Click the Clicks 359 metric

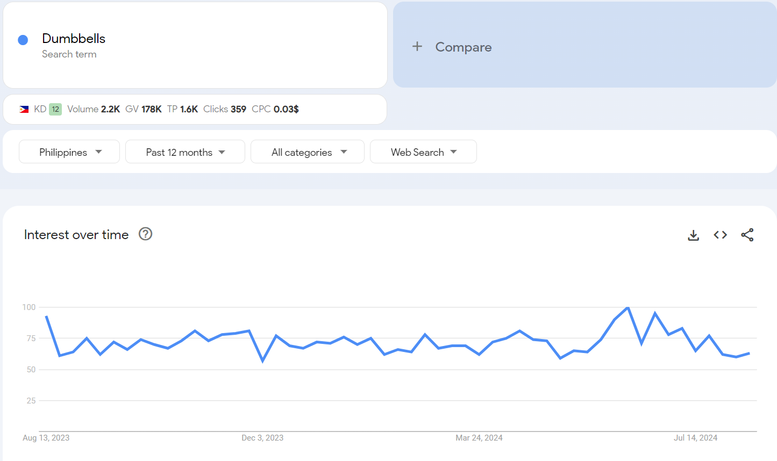coord(225,109)
